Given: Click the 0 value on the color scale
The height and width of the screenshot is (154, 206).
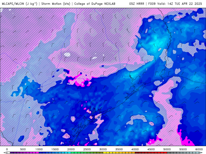Looking at the screenshot, I should tap(7, 149).
